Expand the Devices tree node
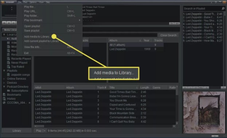Image resolution: width=227 pixels, height=138 pixels. (x=4, y=83)
